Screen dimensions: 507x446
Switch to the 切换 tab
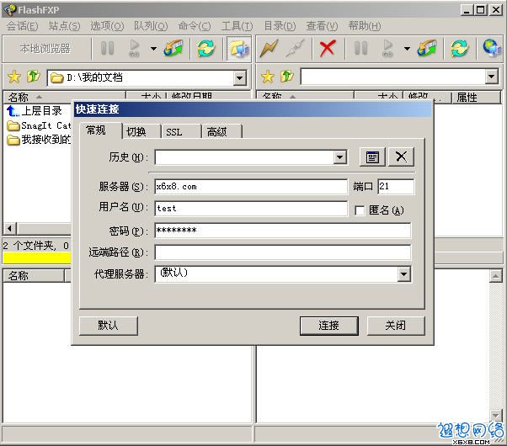pos(141,131)
